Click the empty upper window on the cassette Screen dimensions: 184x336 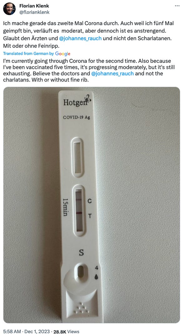77,157
